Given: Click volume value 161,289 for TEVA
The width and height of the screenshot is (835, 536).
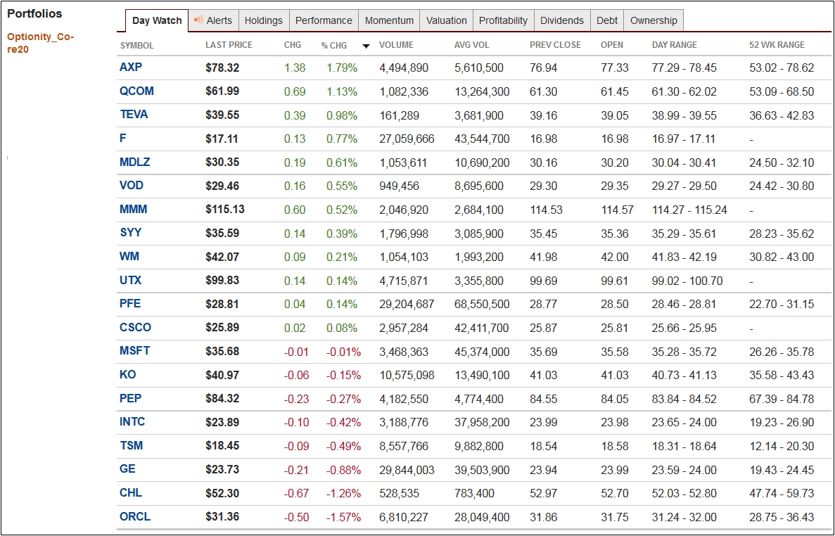Looking at the screenshot, I should pyautogui.click(x=400, y=115).
